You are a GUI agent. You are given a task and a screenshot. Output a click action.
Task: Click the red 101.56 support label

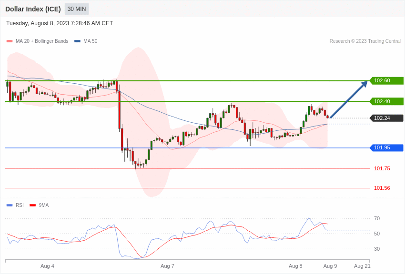(382, 188)
